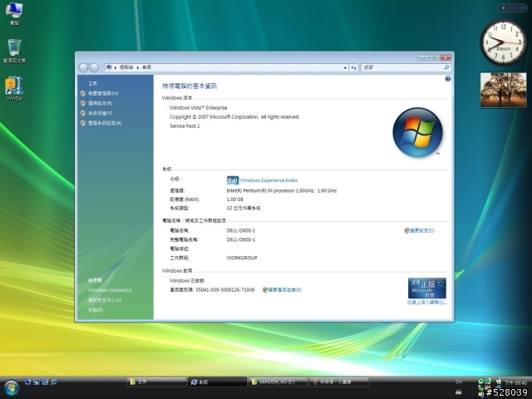The height and width of the screenshot is (399, 532).
Task: Select the WORKGROUP value
Action: (x=242, y=258)
